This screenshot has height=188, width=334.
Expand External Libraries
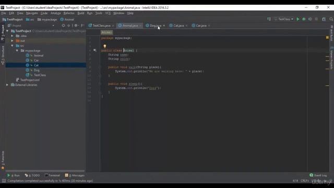point(7,85)
